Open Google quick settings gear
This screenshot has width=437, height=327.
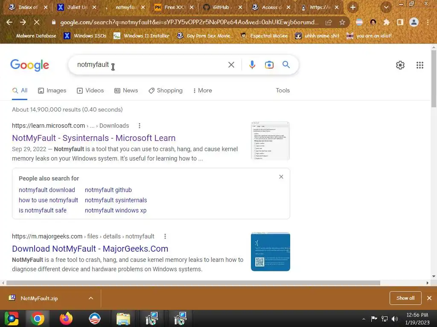tap(400, 65)
